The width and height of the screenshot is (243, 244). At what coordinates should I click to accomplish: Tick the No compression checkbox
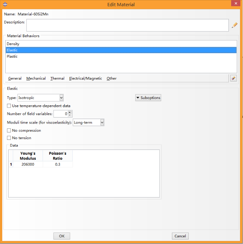point(9,131)
